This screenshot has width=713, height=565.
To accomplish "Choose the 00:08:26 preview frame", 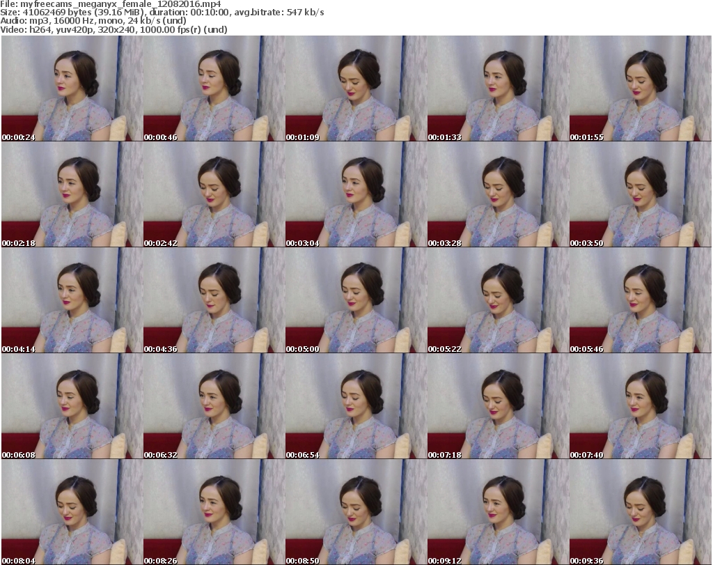I will pyautogui.click(x=214, y=512).
